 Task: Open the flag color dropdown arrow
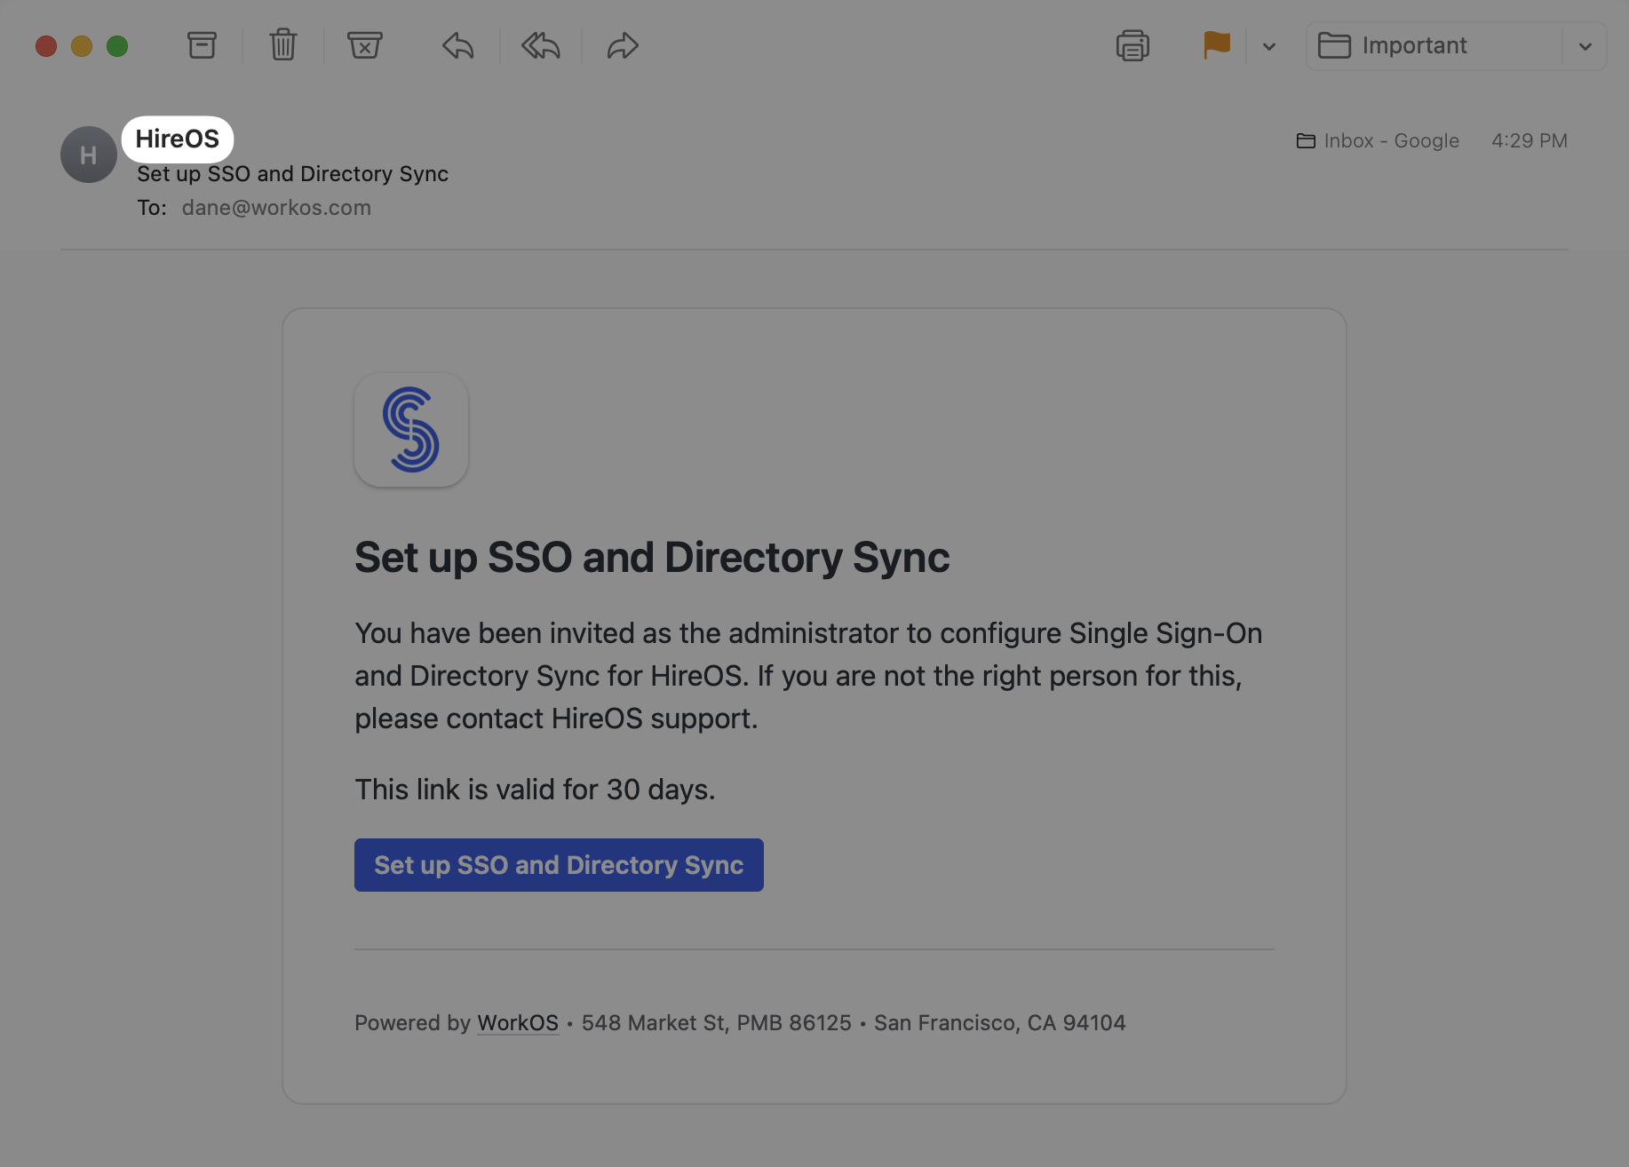pyautogui.click(x=1269, y=46)
